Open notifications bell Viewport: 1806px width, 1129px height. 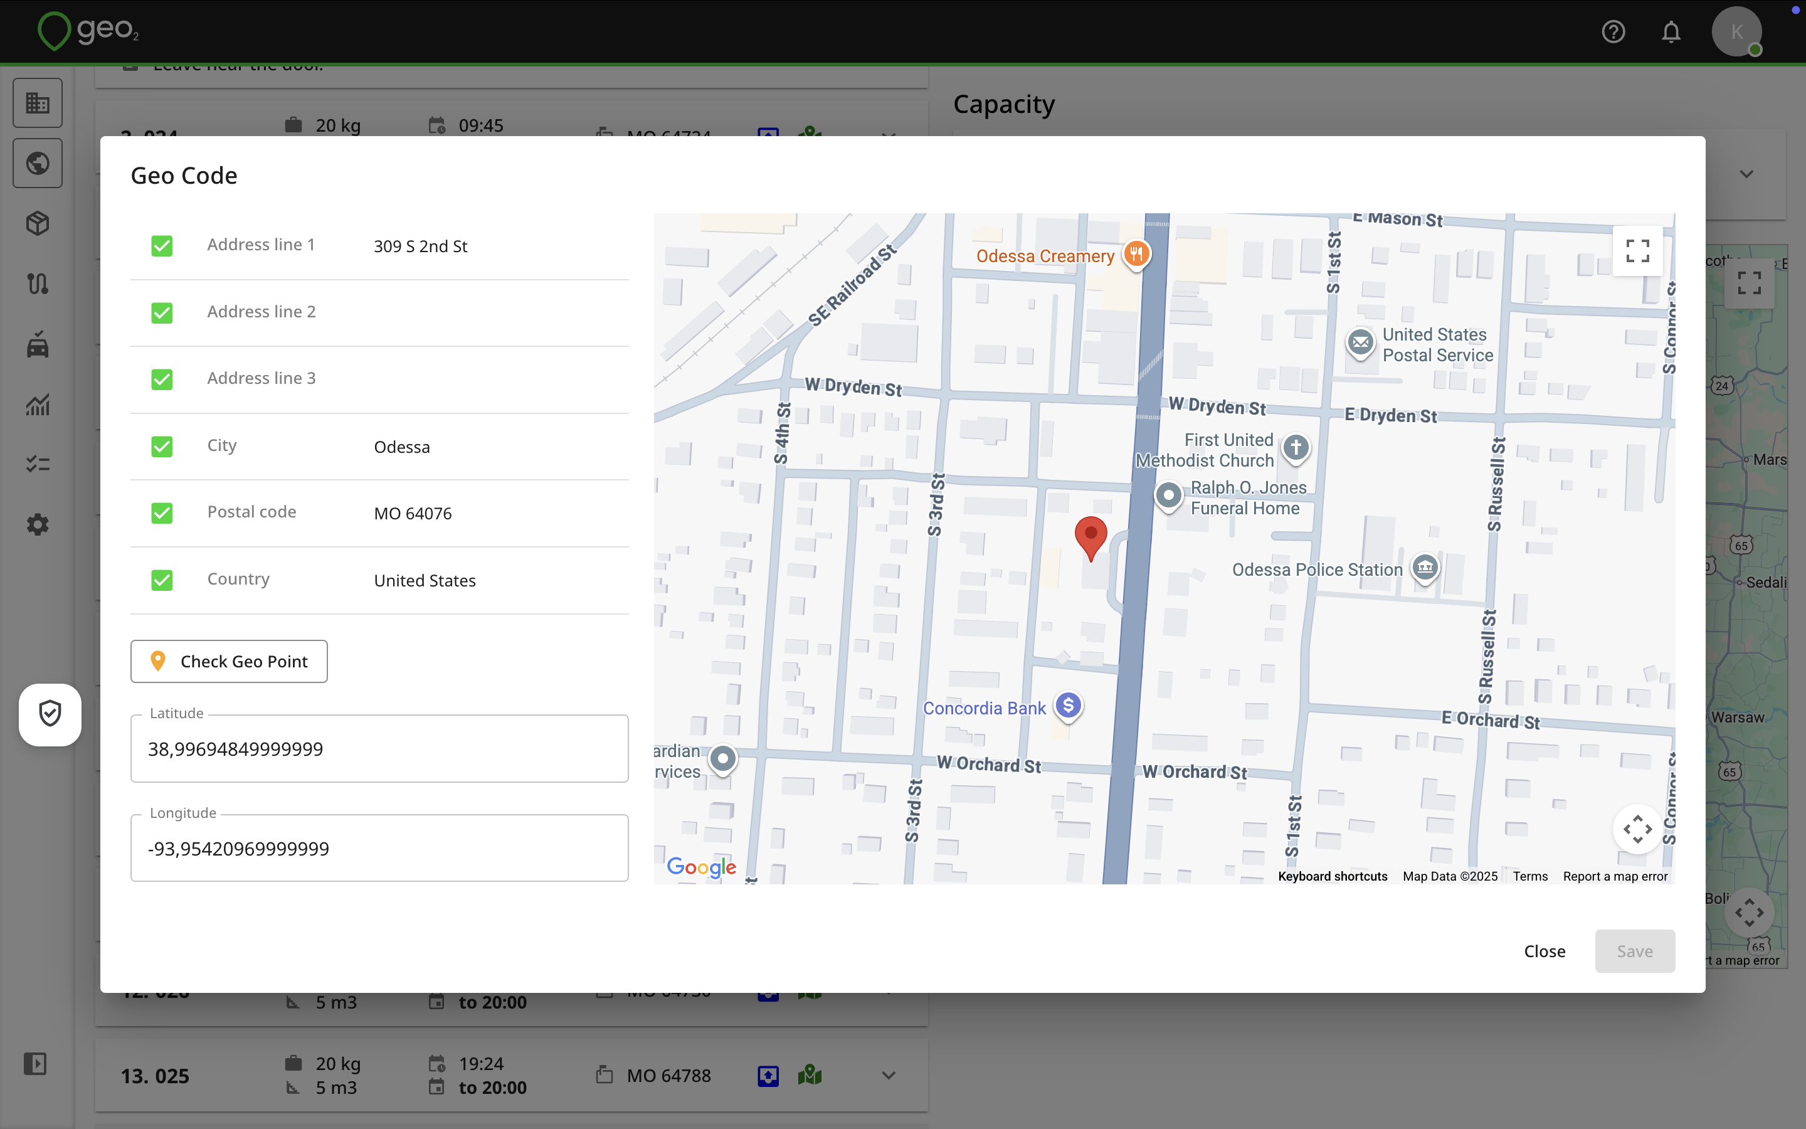1671,32
